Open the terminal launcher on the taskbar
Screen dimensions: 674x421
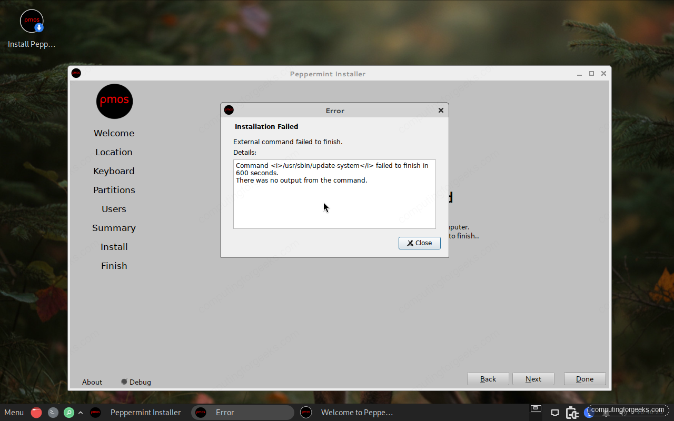(x=53, y=413)
